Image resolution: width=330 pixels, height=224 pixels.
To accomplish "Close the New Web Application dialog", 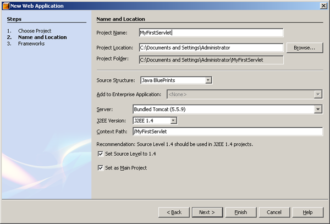I will [x=323, y=6].
